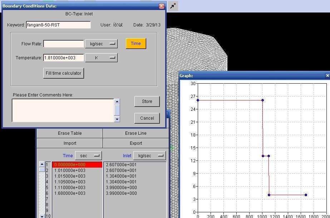Open the Fill time calculator

pos(64,73)
